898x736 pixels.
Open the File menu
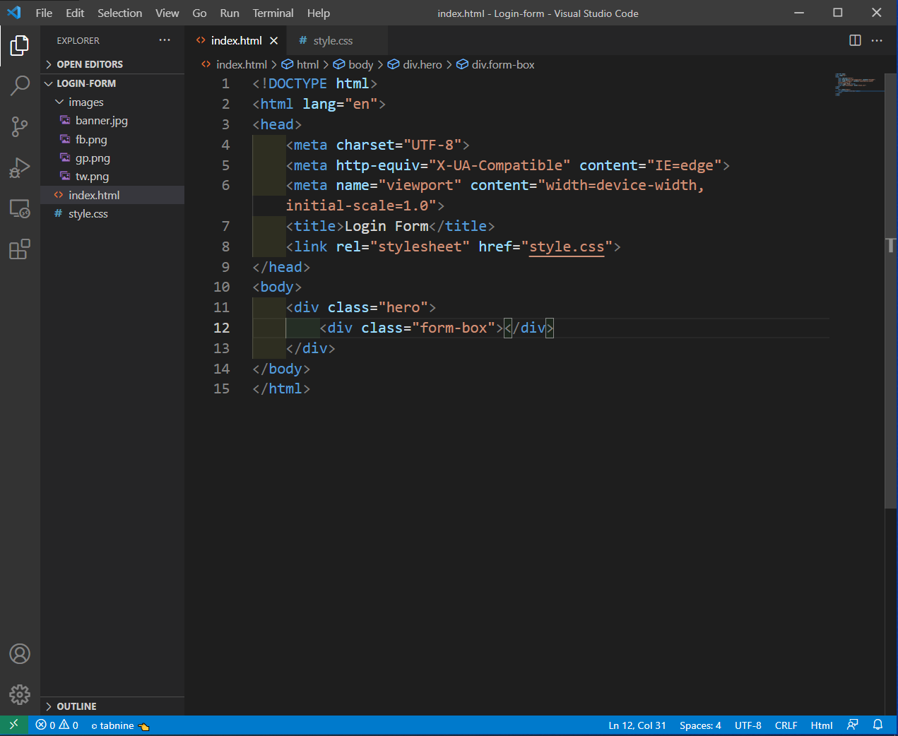[x=44, y=13]
